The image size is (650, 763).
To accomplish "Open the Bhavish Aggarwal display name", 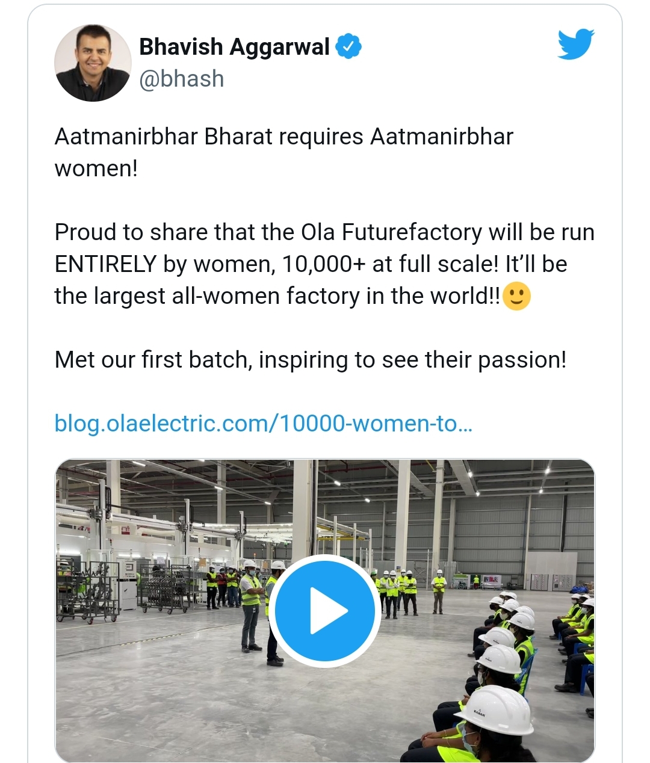I will click(x=234, y=46).
